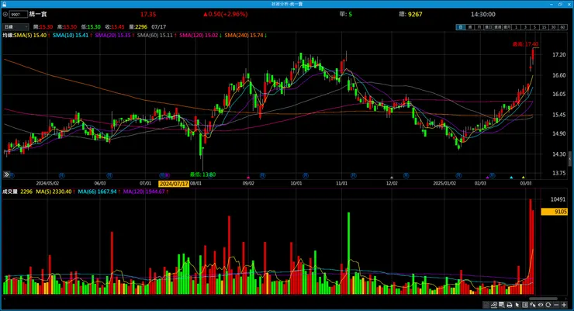Click the yellow triangle marker near 03/03

523,178
